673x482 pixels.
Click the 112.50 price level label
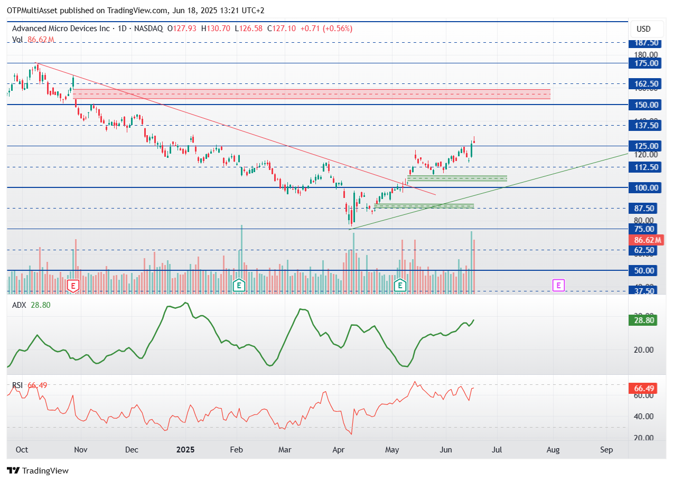pyautogui.click(x=646, y=167)
